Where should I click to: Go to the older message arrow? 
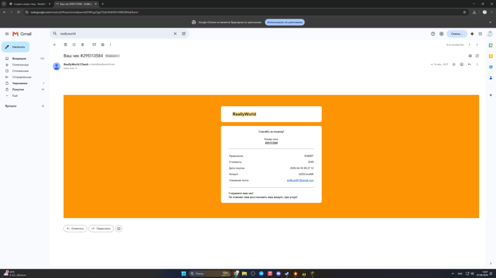477,45
